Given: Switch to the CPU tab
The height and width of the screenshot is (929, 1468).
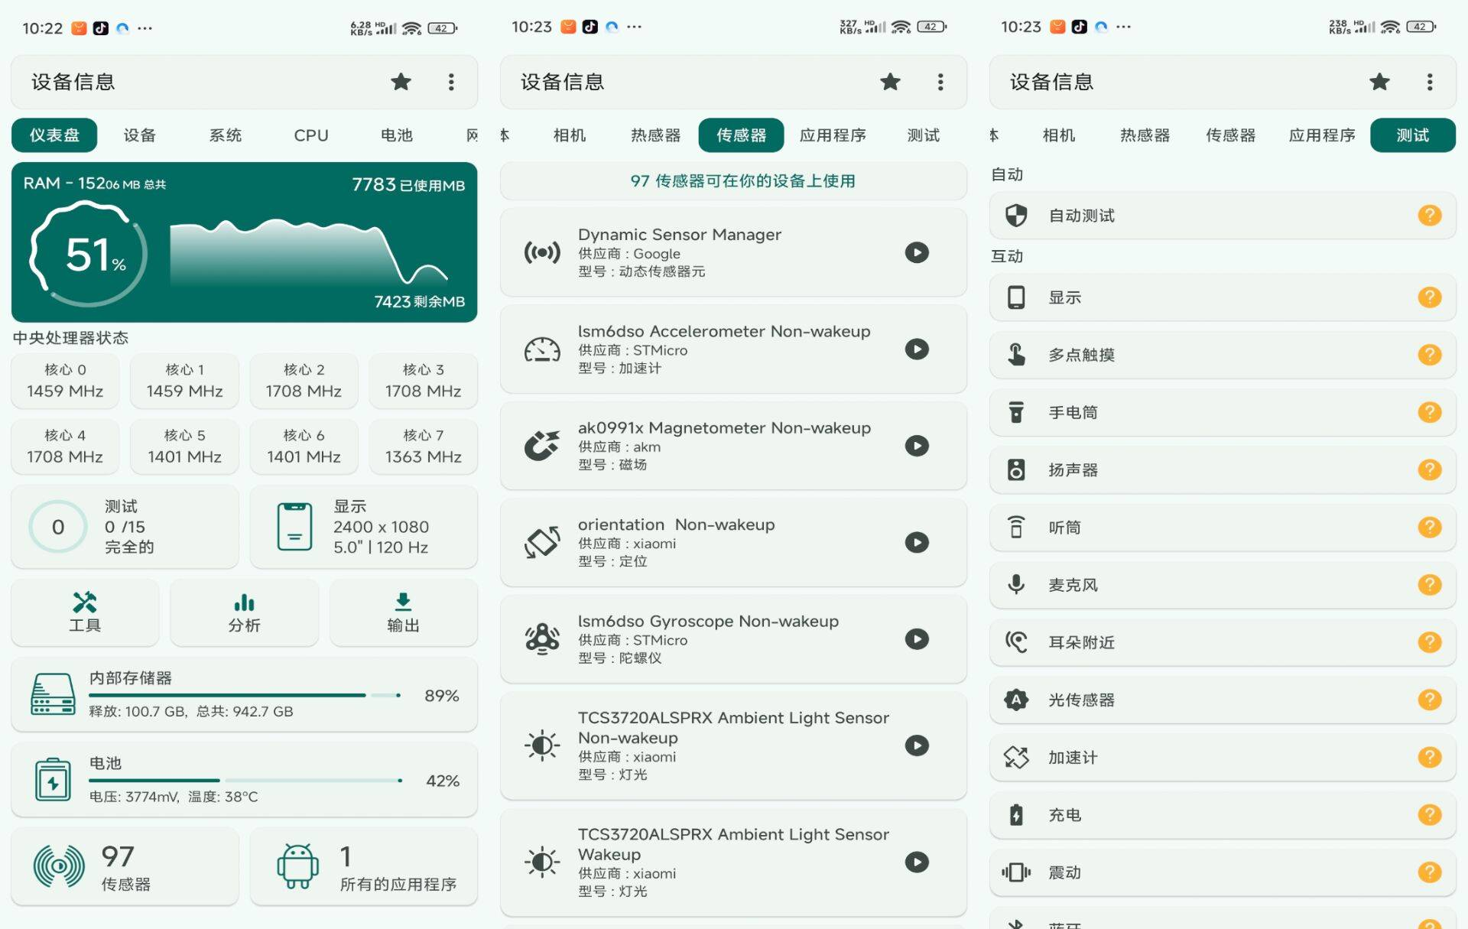Looking at the screenshot, I should click(x=310, y=135).
